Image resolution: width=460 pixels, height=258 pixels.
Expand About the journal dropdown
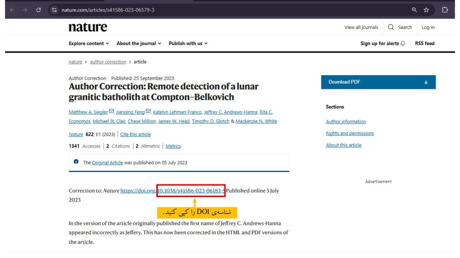click(x=139, y=43)
